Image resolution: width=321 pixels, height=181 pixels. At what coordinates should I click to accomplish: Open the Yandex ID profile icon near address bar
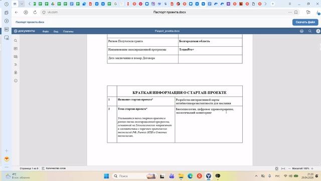coord(26,12)
